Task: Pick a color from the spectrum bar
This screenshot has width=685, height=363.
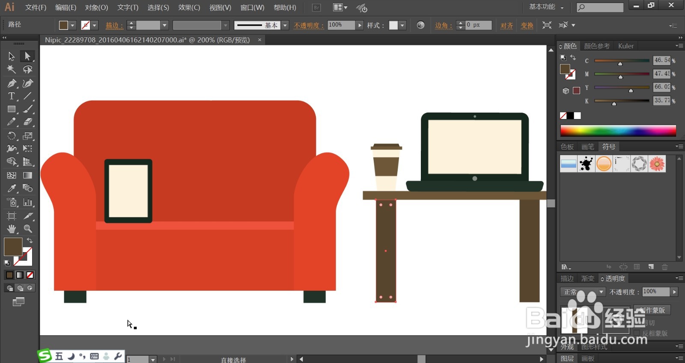Action: [x=618, y=131]
